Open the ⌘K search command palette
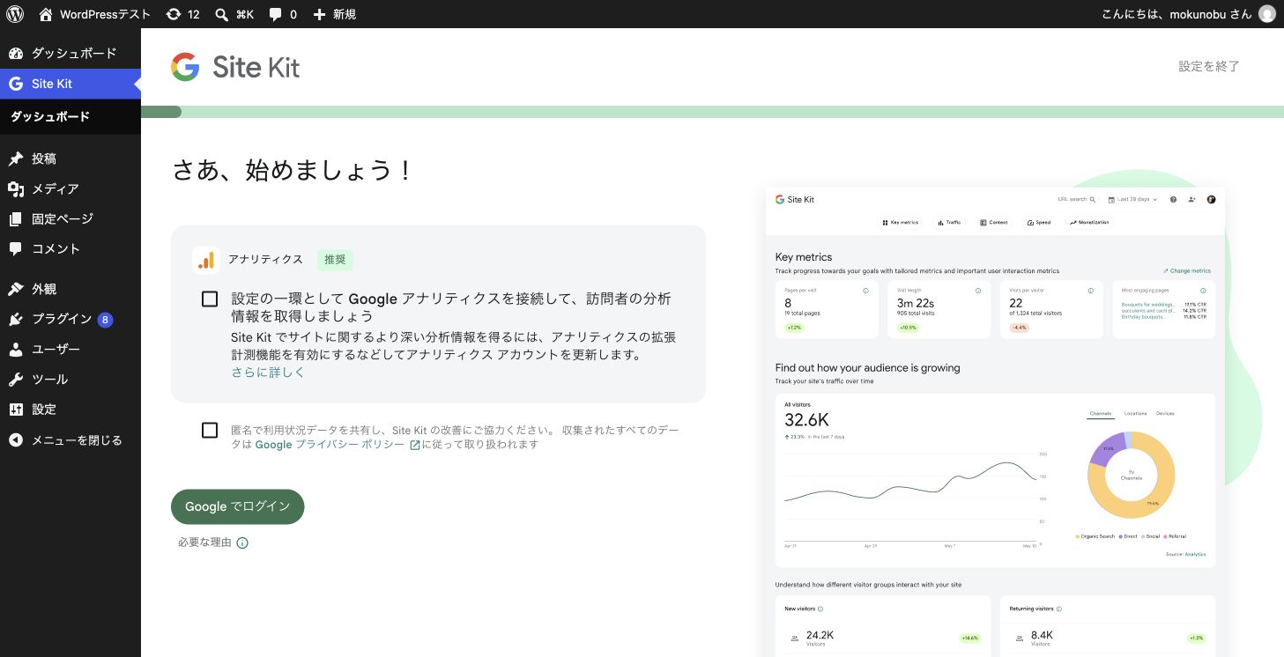The width and height of the screenshot is (1284, 657). click(x=234, y=14)
